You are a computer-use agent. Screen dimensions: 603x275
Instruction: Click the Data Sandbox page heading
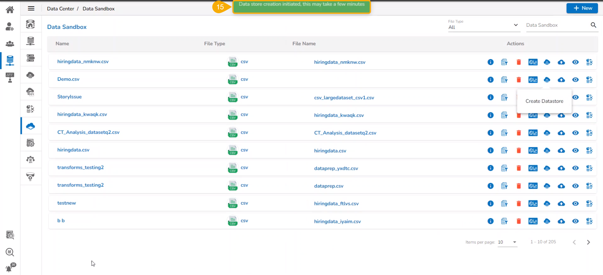point(67,27)
